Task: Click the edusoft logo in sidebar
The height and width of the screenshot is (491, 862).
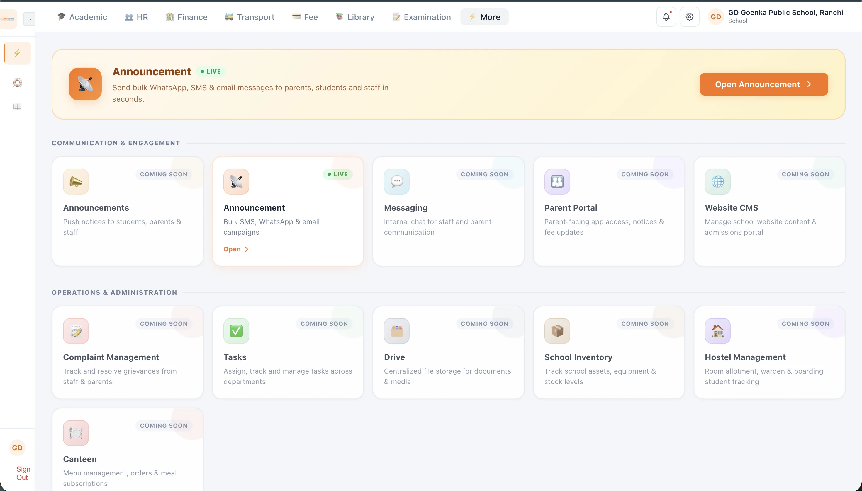Action: 8,19
